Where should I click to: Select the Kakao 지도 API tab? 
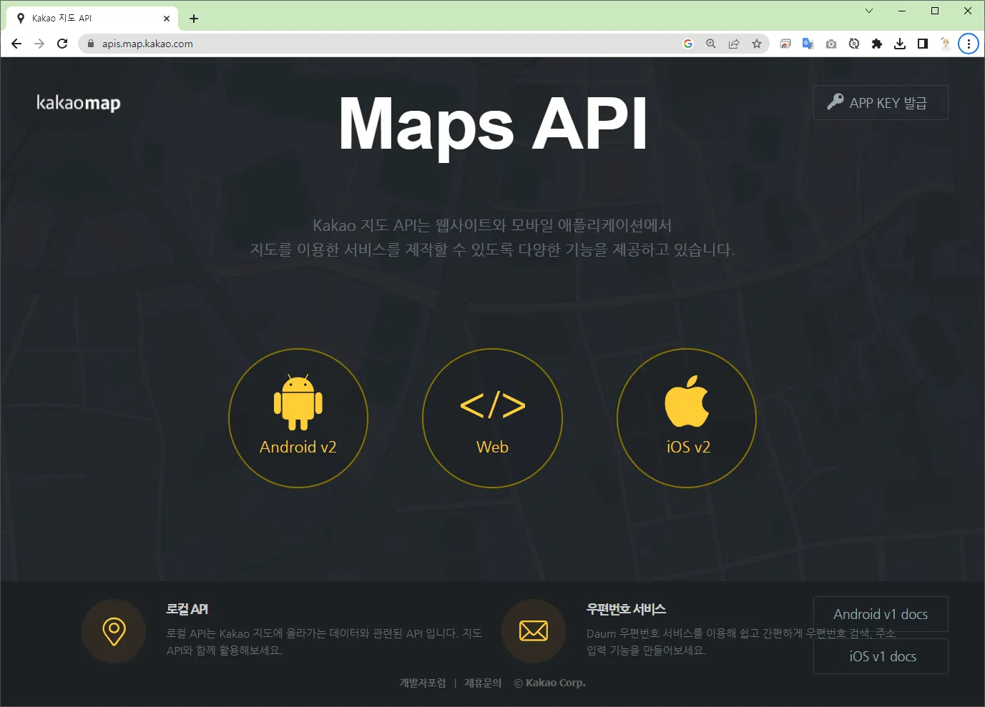coord(93,19)
